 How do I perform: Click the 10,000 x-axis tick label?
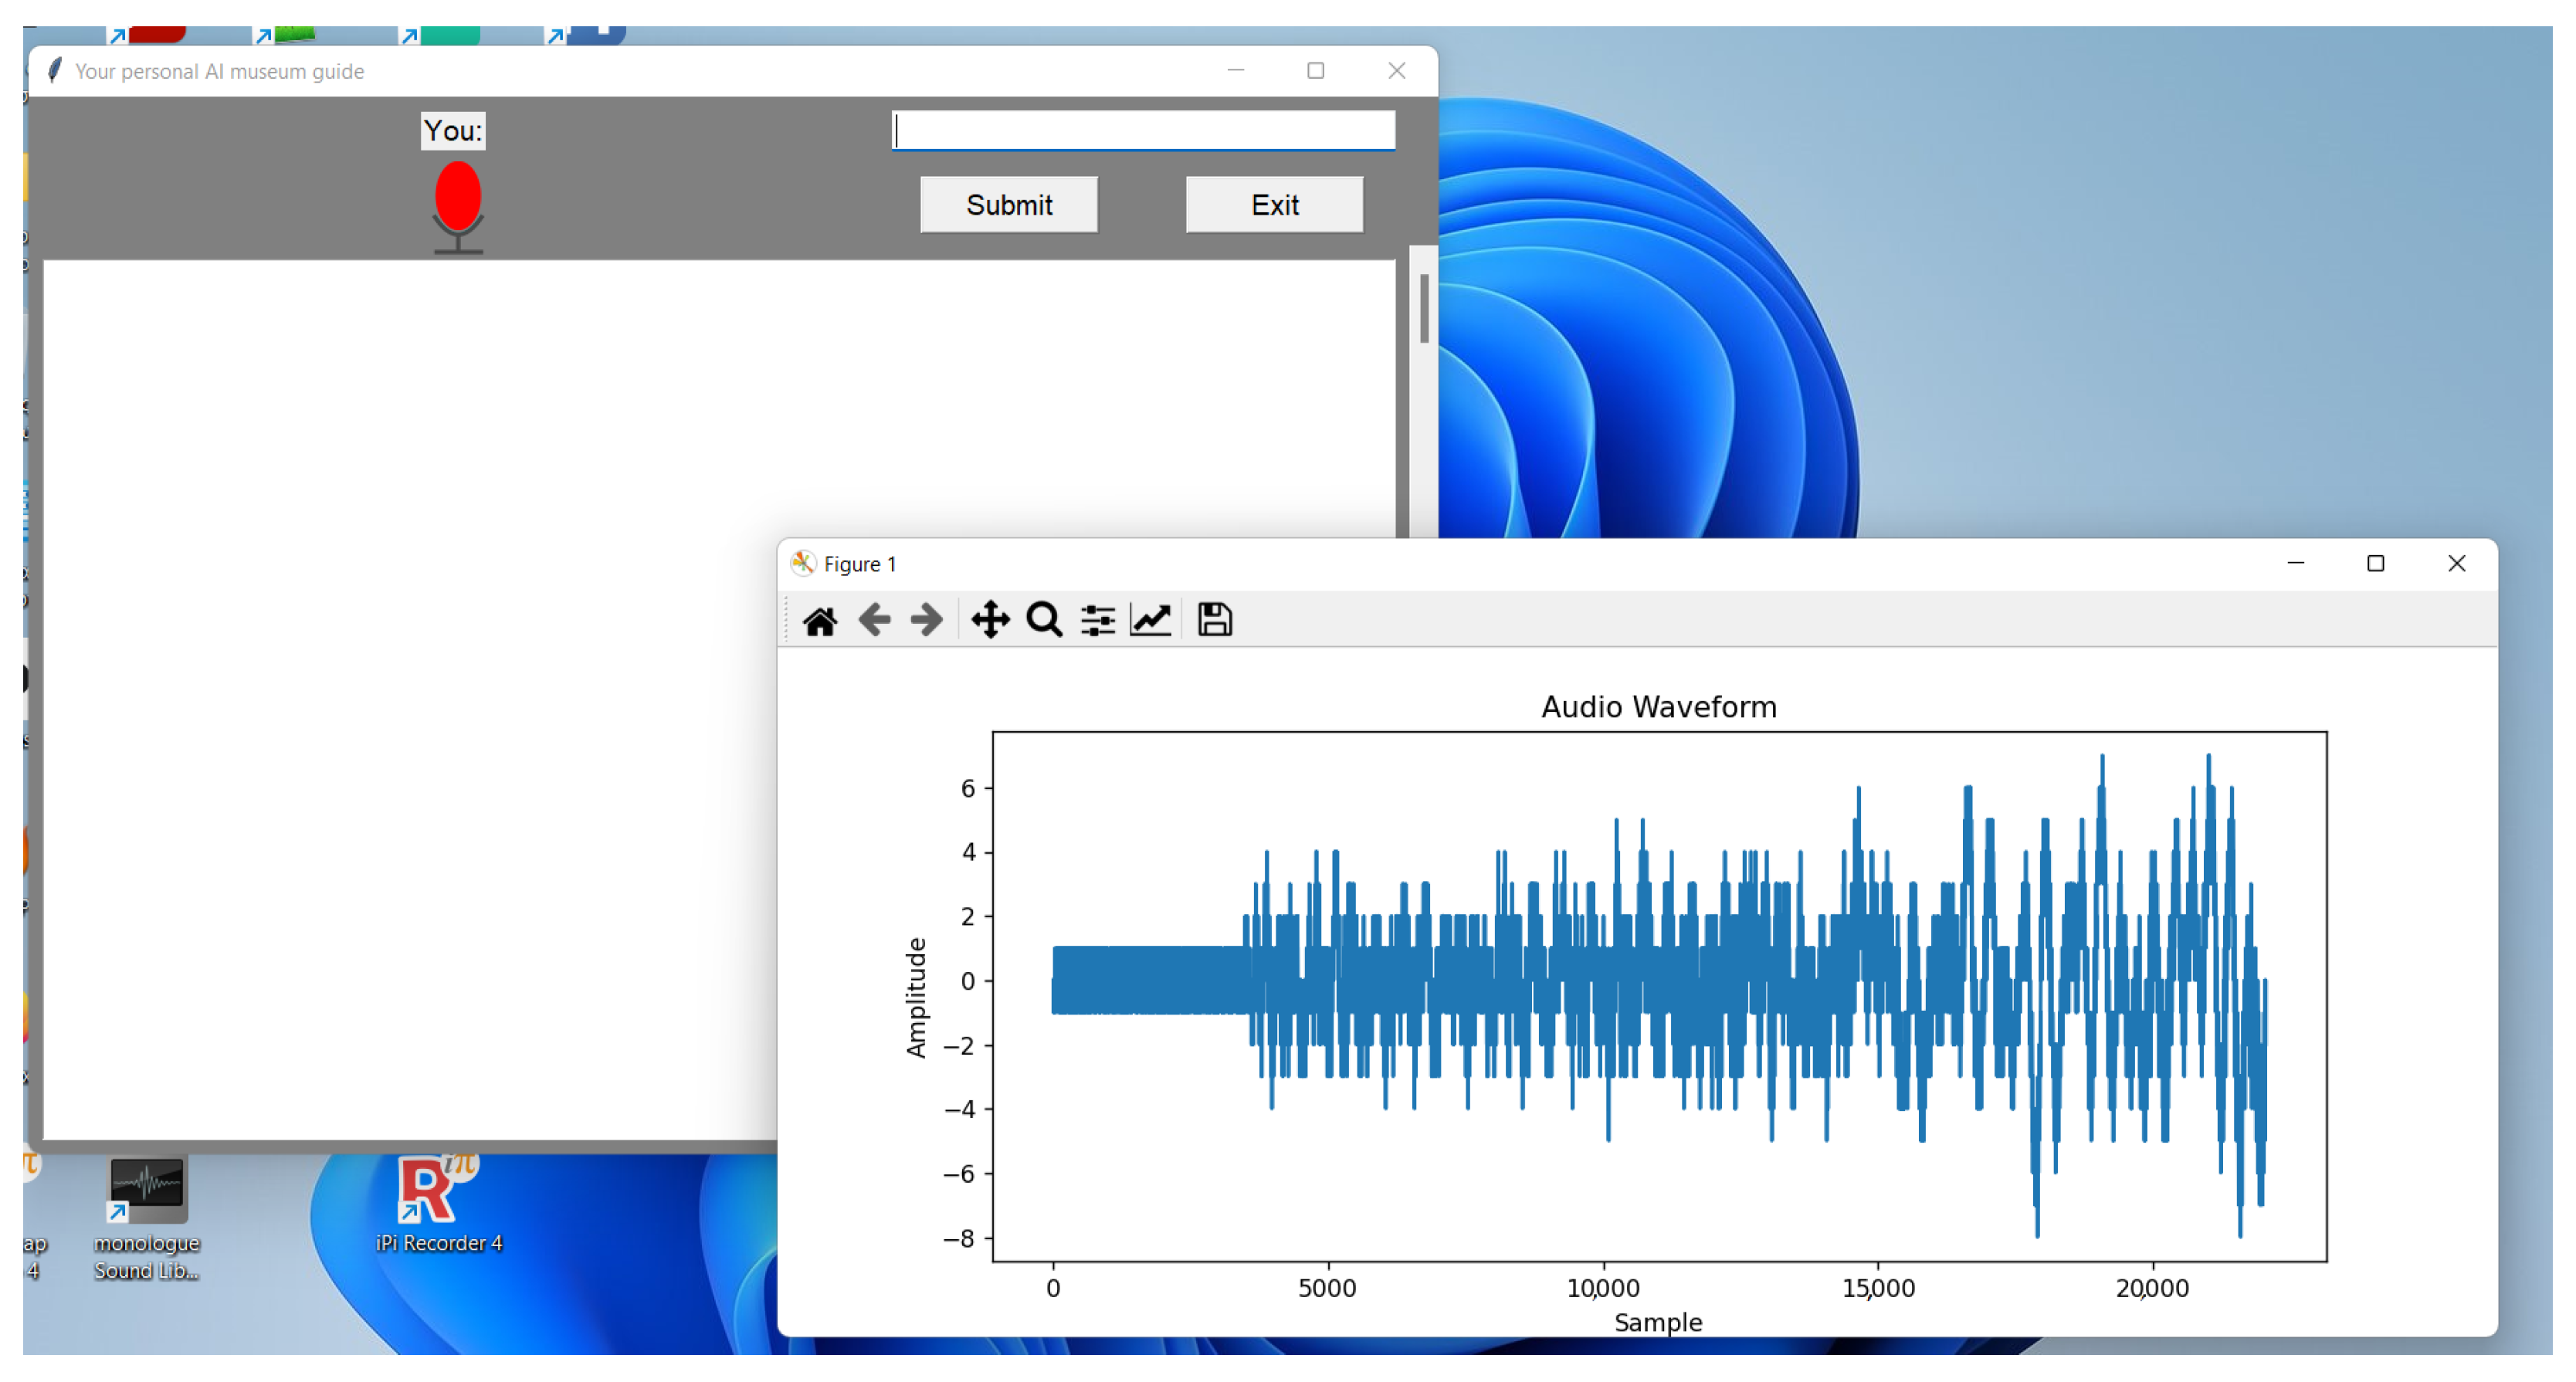point(1603,1288)
